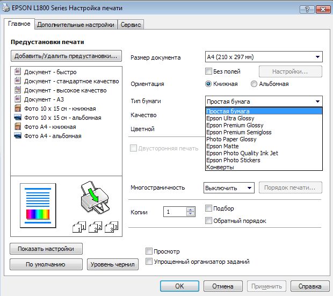Click the icon of Документ - стандартное качество
This screenshot has width=333, height=296.
pos(18,81)
